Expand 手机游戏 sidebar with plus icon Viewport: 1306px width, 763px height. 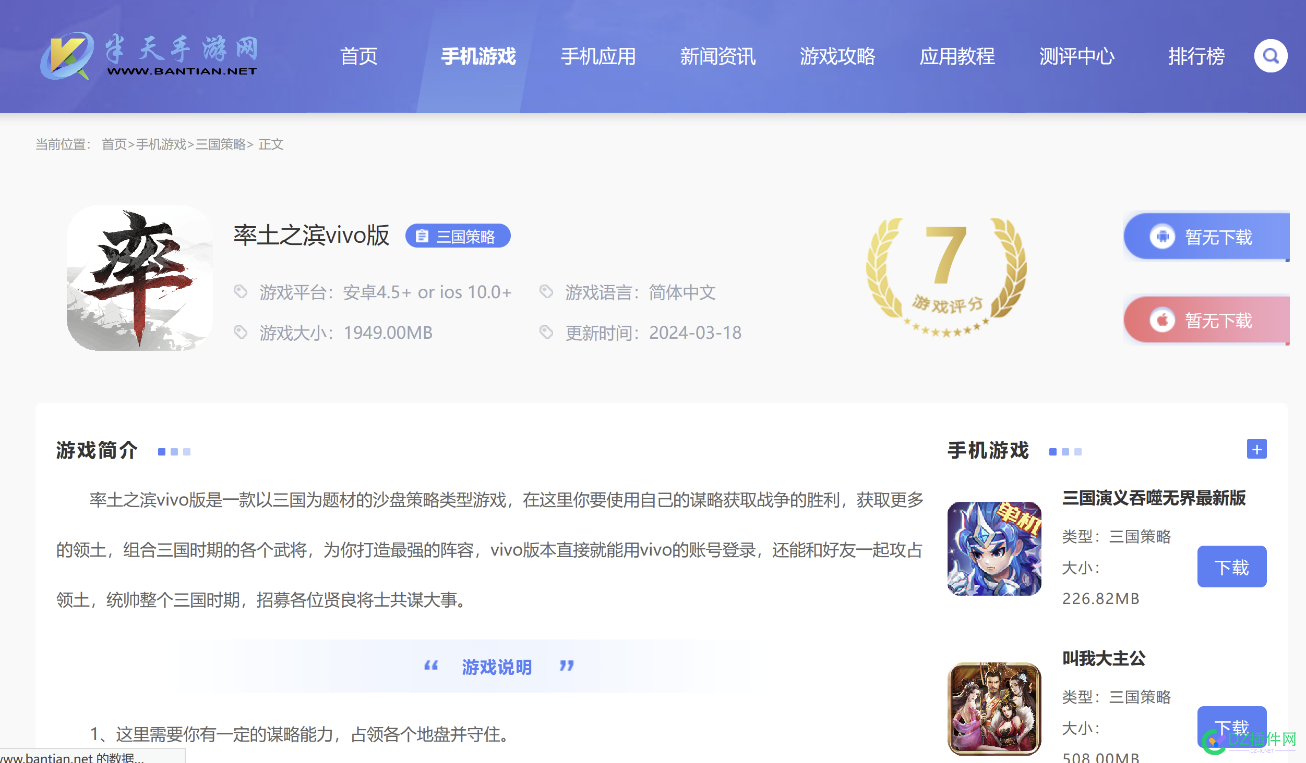[x=1256, y=449]
